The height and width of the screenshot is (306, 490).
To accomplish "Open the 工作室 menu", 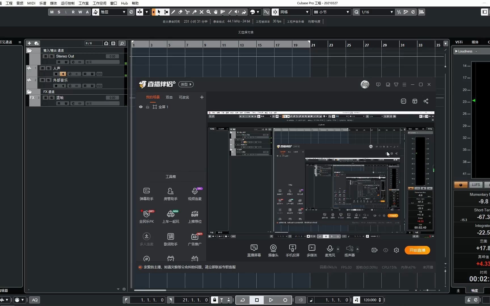I will point(84,3).
